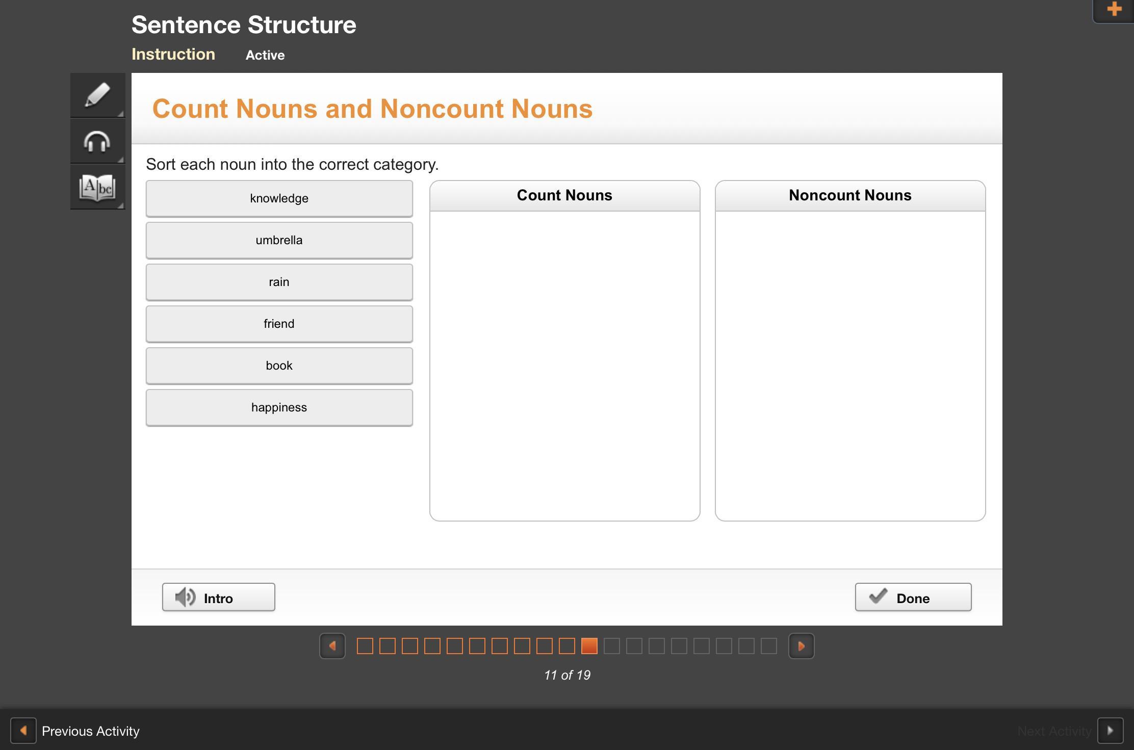Select the rain noun tile
This screenshot has width=1134, height=750.
279,282
